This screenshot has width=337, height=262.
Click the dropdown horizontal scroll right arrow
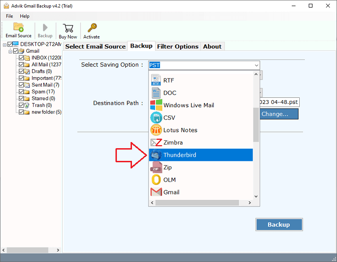click(x=249, y=203)
